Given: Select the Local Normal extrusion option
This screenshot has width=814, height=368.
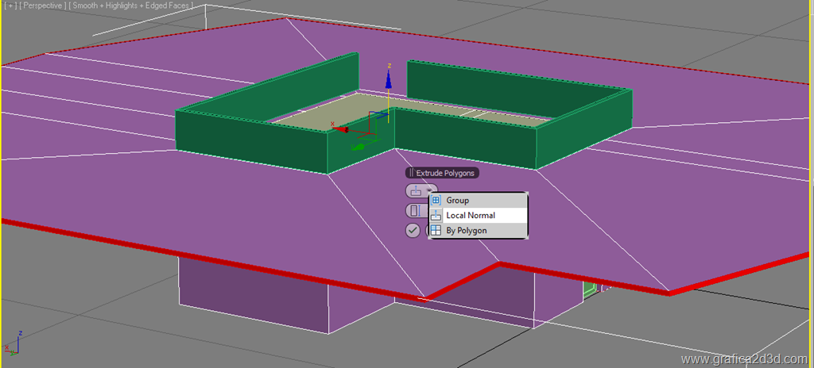Looking at the screenshot, I should pyautogui.click(x=470, y=216).
